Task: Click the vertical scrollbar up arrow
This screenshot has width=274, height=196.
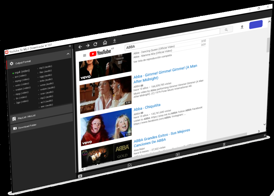Action: click(x=269, y=22)
